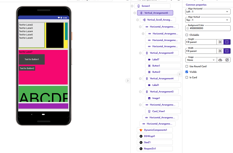Enable the Clickable checkbox
The width and height of the screenshot is (233, 153).
tap(187, 35)
